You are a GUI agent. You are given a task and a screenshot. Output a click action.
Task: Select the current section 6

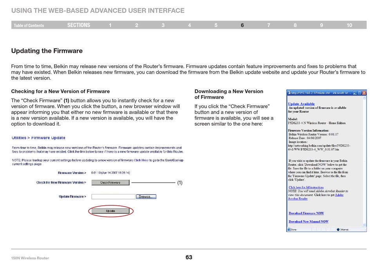[242, 25]
